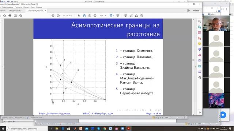Go to the next page arrow
This screenshot has height=131, width=234.
click(x=58, y=16)
